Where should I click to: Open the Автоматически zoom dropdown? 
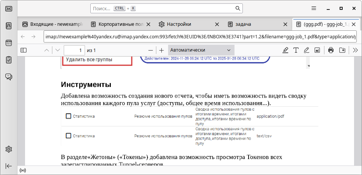(201, 50)
